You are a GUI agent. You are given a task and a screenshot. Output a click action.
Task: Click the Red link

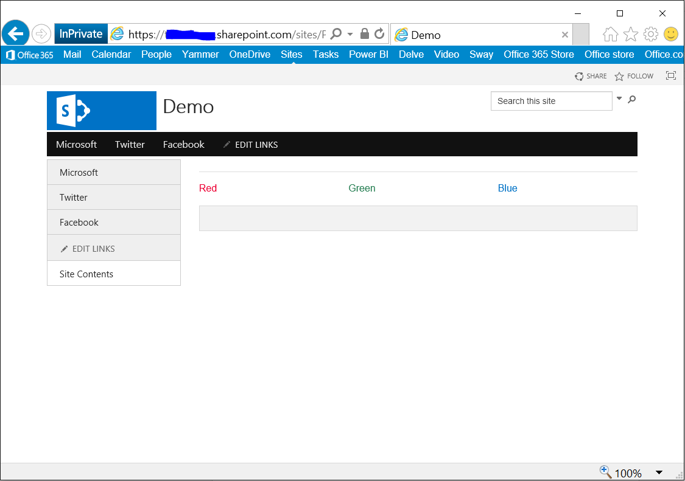pos(208,188)
